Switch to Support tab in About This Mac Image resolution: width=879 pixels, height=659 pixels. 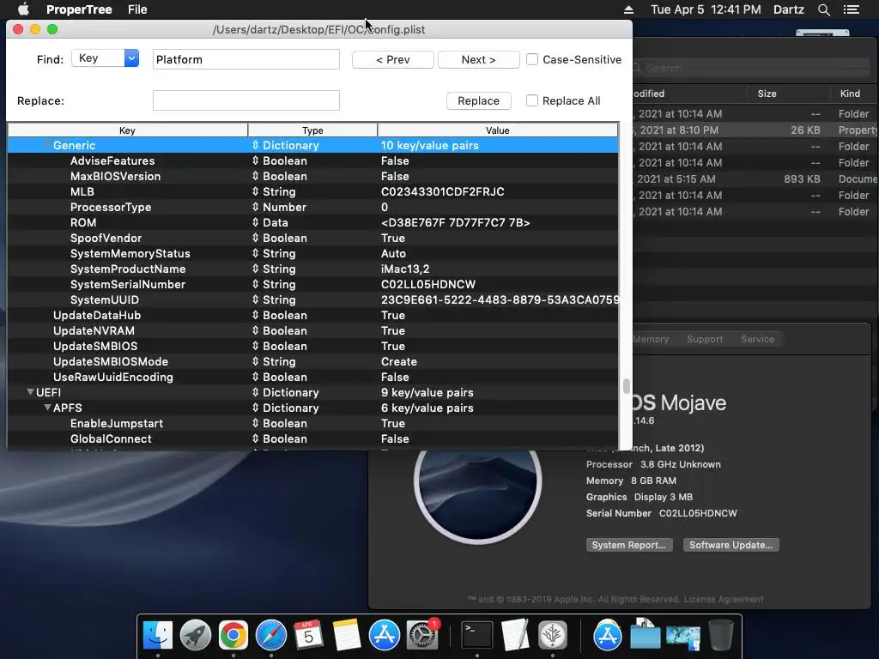705,339
